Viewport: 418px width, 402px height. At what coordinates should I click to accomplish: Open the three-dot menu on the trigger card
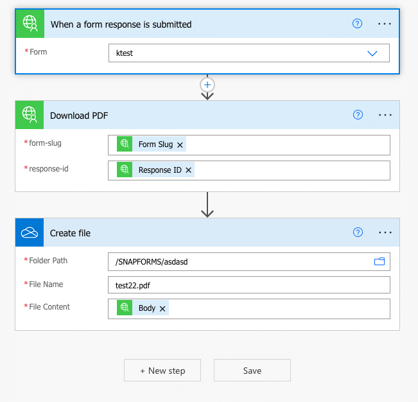click(x=385, y=24)
